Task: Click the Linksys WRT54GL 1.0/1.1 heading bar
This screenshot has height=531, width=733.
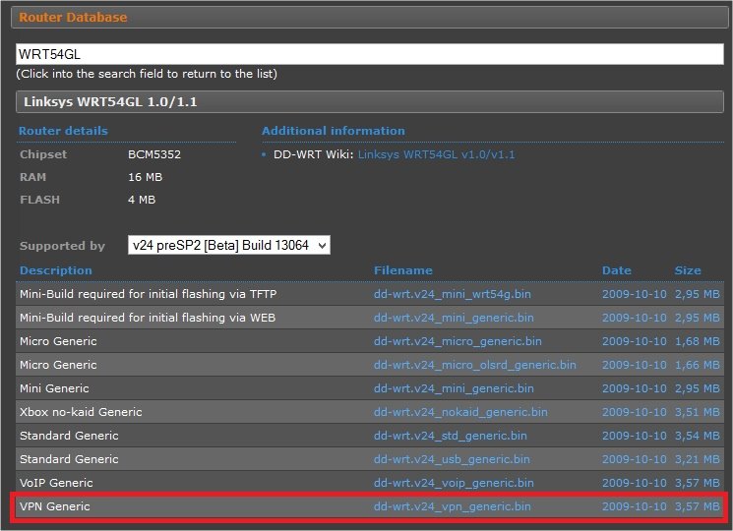Action: pos(369,102)
